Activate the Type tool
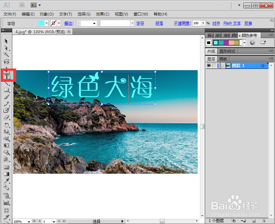This screenshot has width=275, height=224. click(x=7, y=76)
